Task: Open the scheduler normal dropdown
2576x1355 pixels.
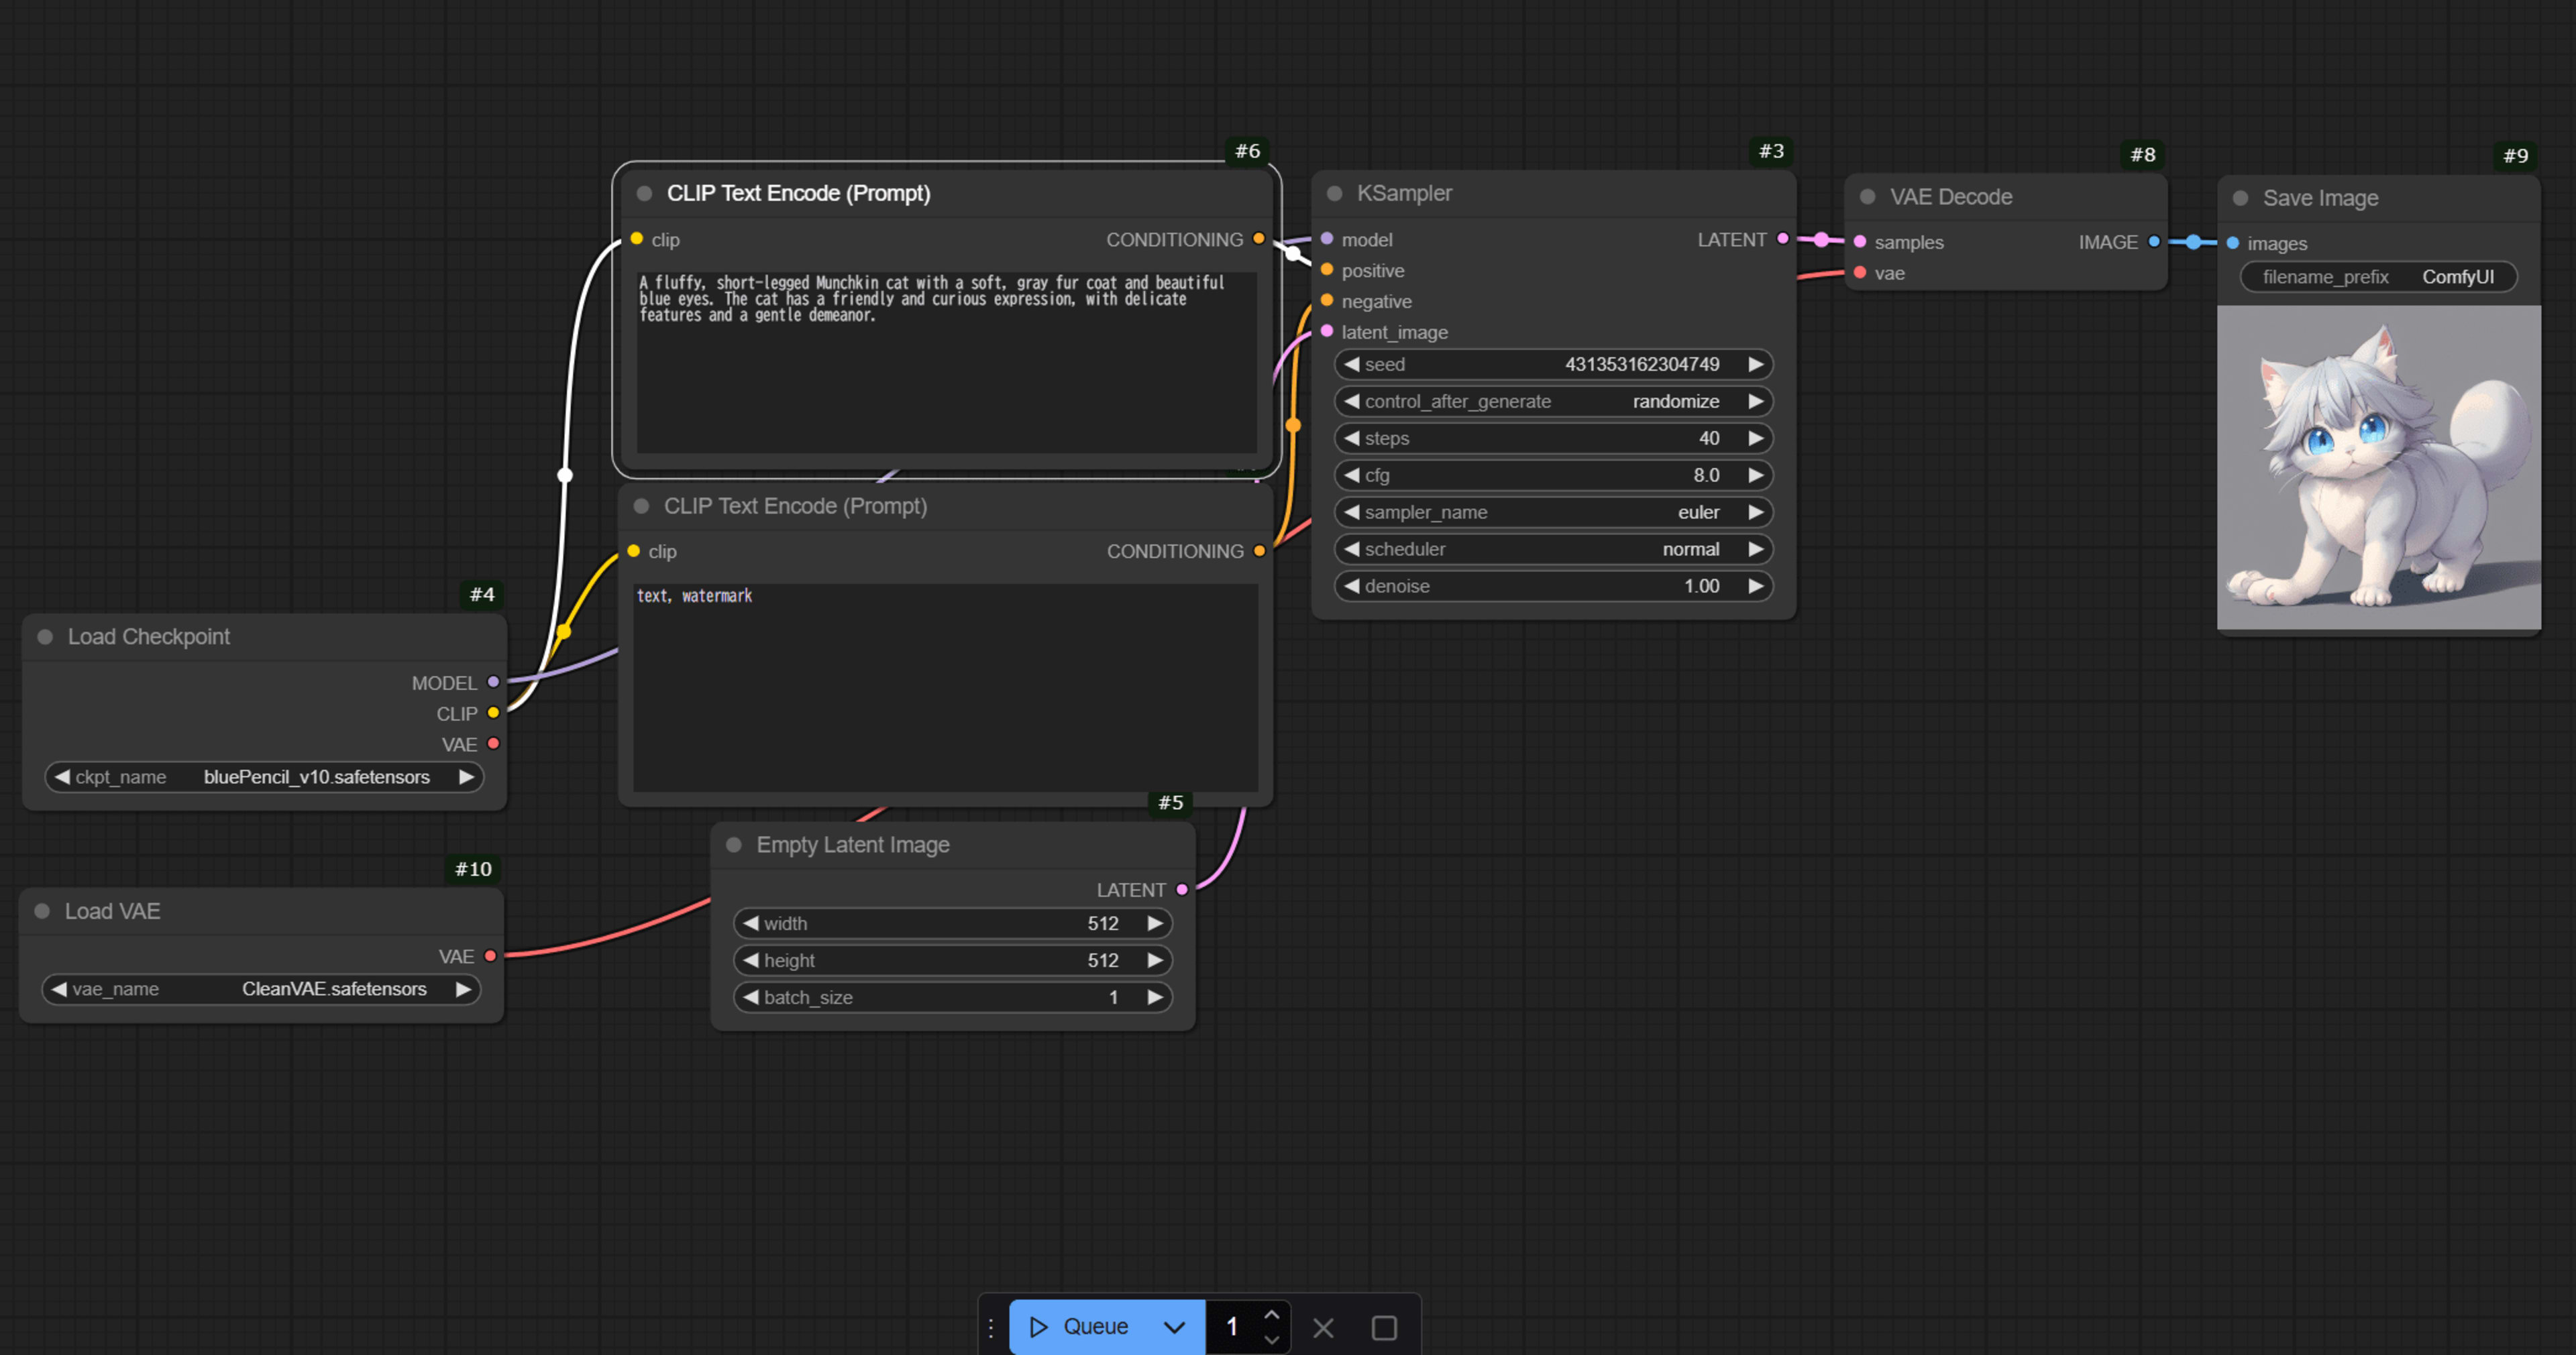Action: tap(1552, 548)
